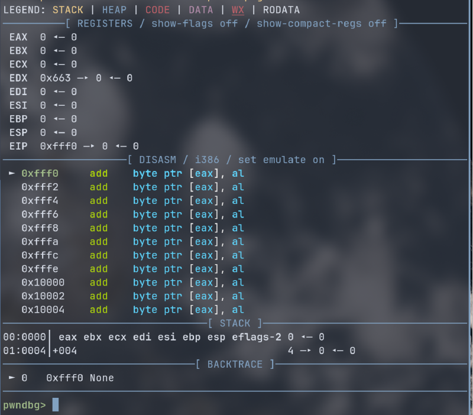Click disassembly address 0xfff2
Viewport: 473px width, 415px height.
(40, 187)
